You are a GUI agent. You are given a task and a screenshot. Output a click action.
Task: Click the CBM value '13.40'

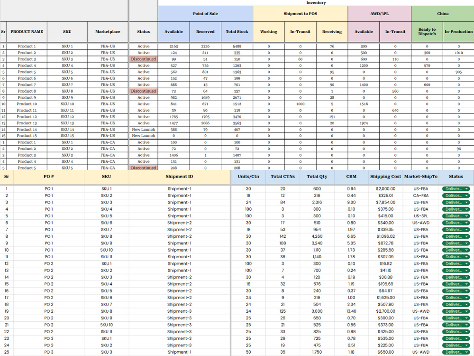tap(351, 311)
